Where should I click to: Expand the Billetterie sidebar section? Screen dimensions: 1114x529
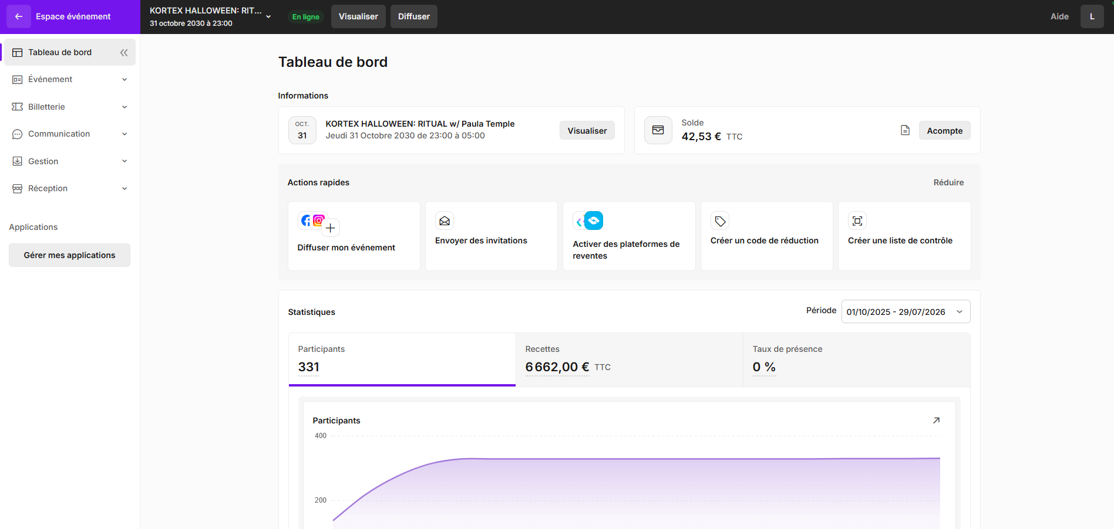70,107
